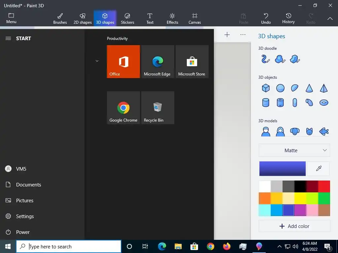Open Settings from Start menu
The image size is (338, 253).
[42, 216]
